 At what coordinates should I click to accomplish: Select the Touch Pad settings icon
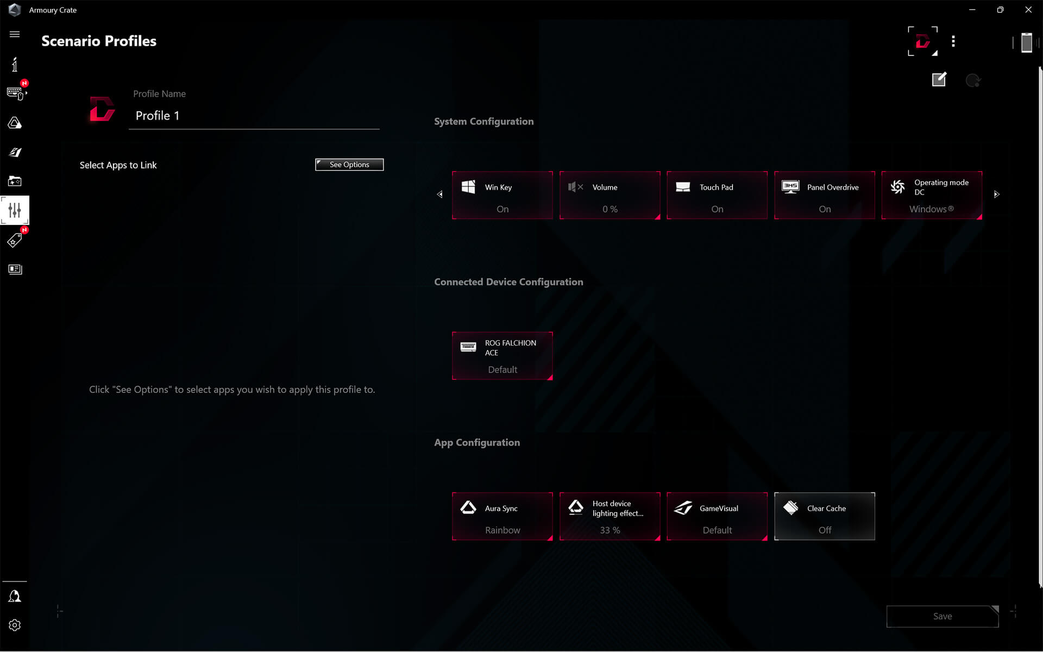[x=683, y=187]
